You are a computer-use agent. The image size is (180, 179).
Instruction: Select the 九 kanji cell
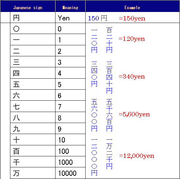pos(33,128)
